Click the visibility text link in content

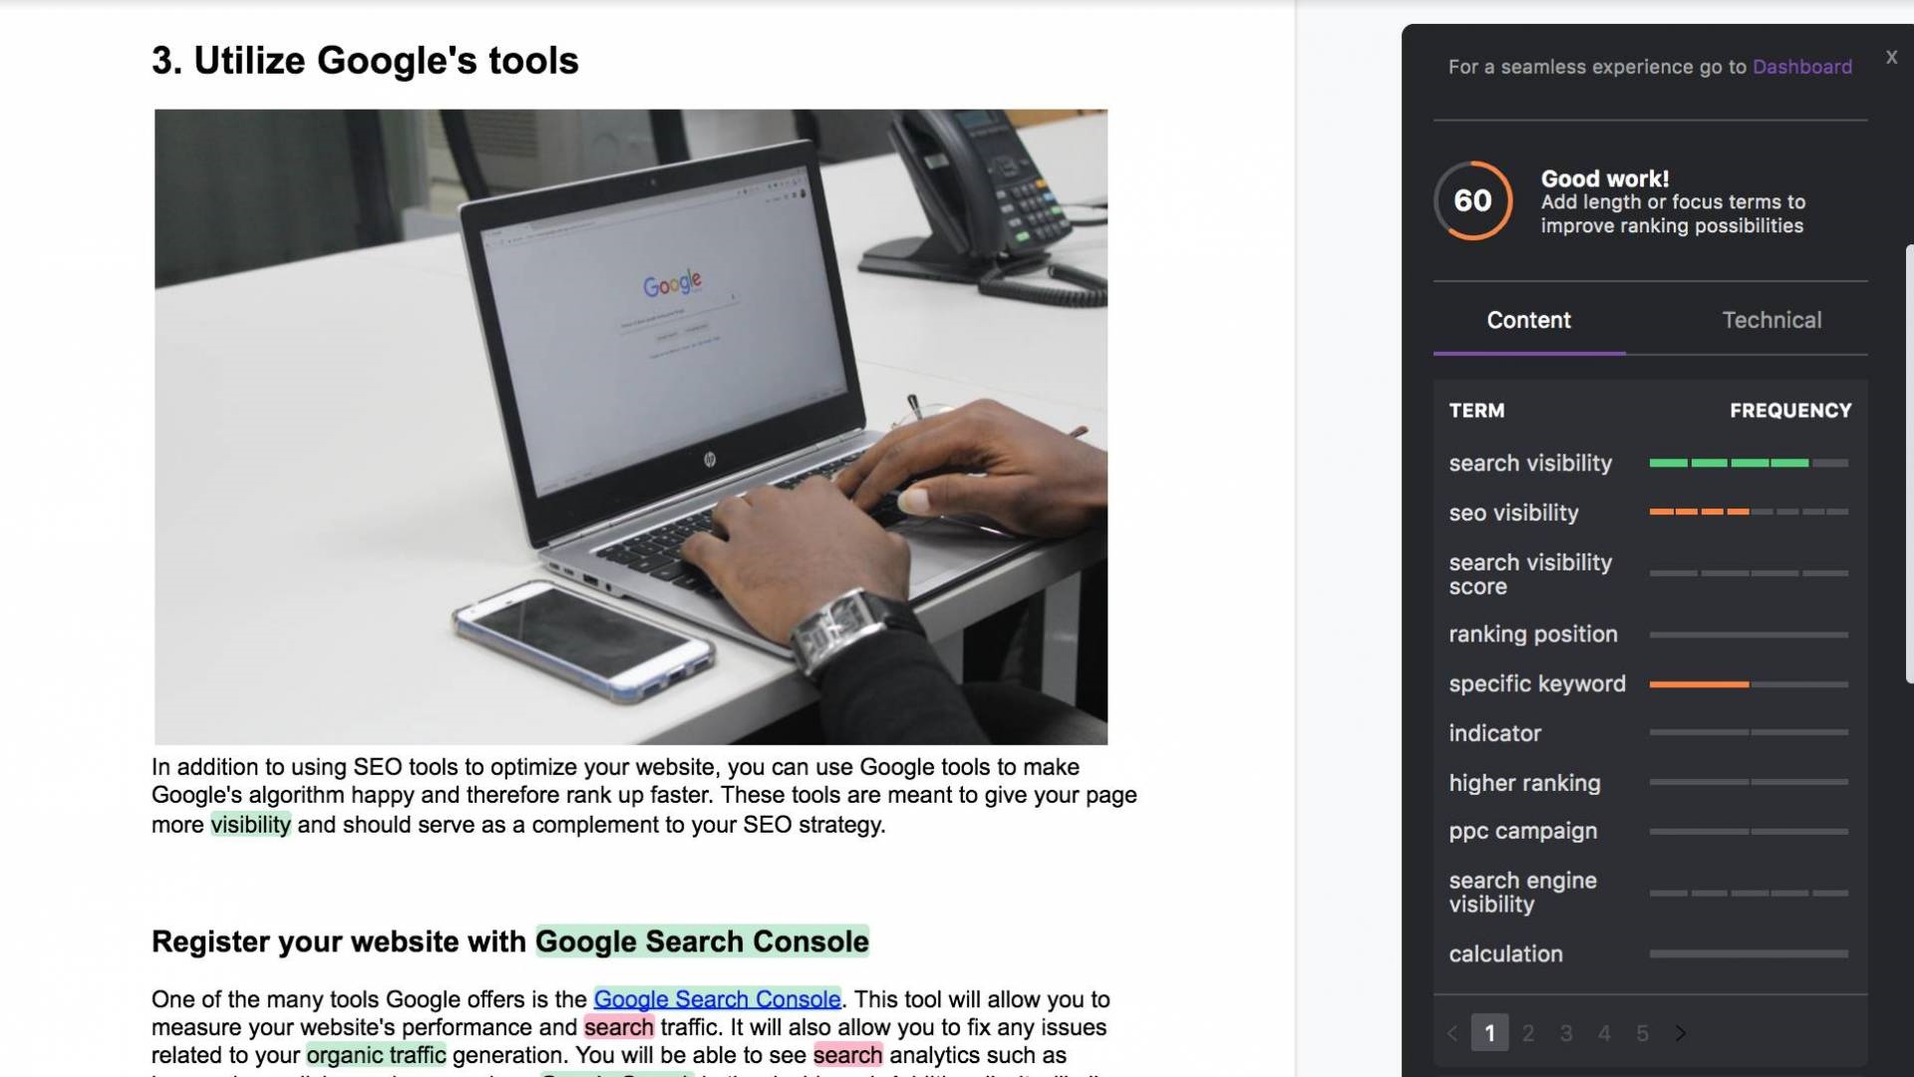pyautogui.click(x=250, y=825)
